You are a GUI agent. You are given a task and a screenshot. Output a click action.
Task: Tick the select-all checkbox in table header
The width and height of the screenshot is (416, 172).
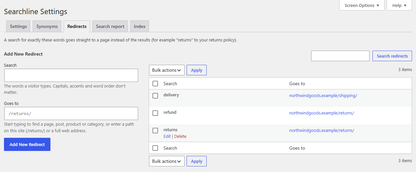point(155,84)
